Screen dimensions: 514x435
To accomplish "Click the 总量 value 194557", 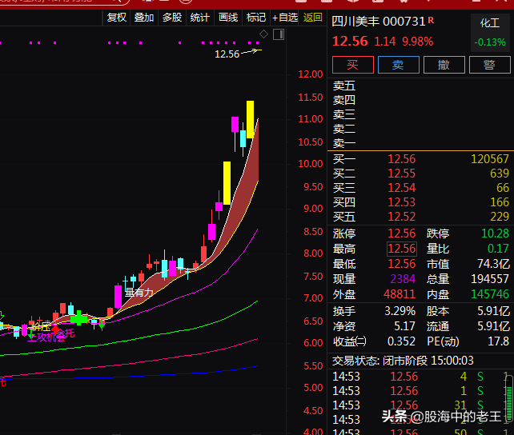I will coord(490,279).
